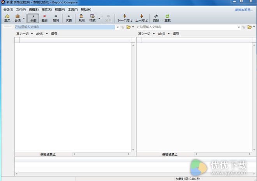Screen dimensions: 257x181
Task: Toggle the 次要 minor differences option
Action: (x=69, y=18)
